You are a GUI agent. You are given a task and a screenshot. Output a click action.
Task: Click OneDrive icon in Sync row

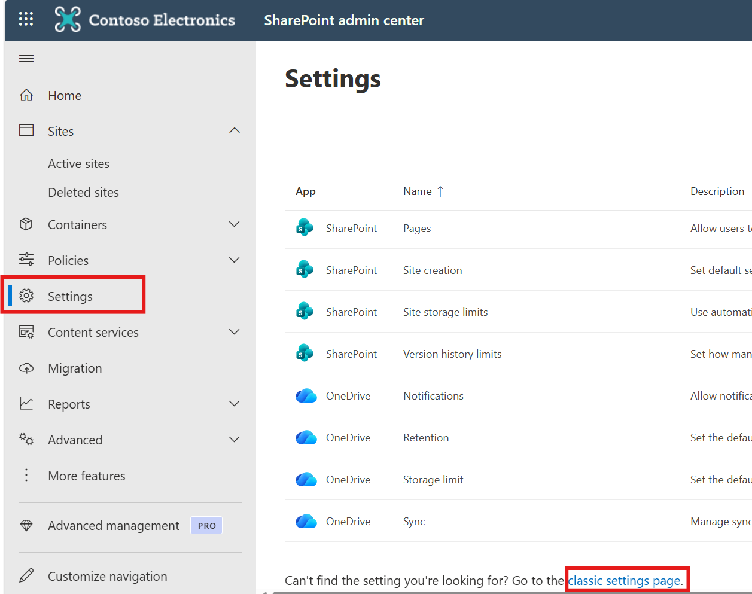(x=306, y=521)
